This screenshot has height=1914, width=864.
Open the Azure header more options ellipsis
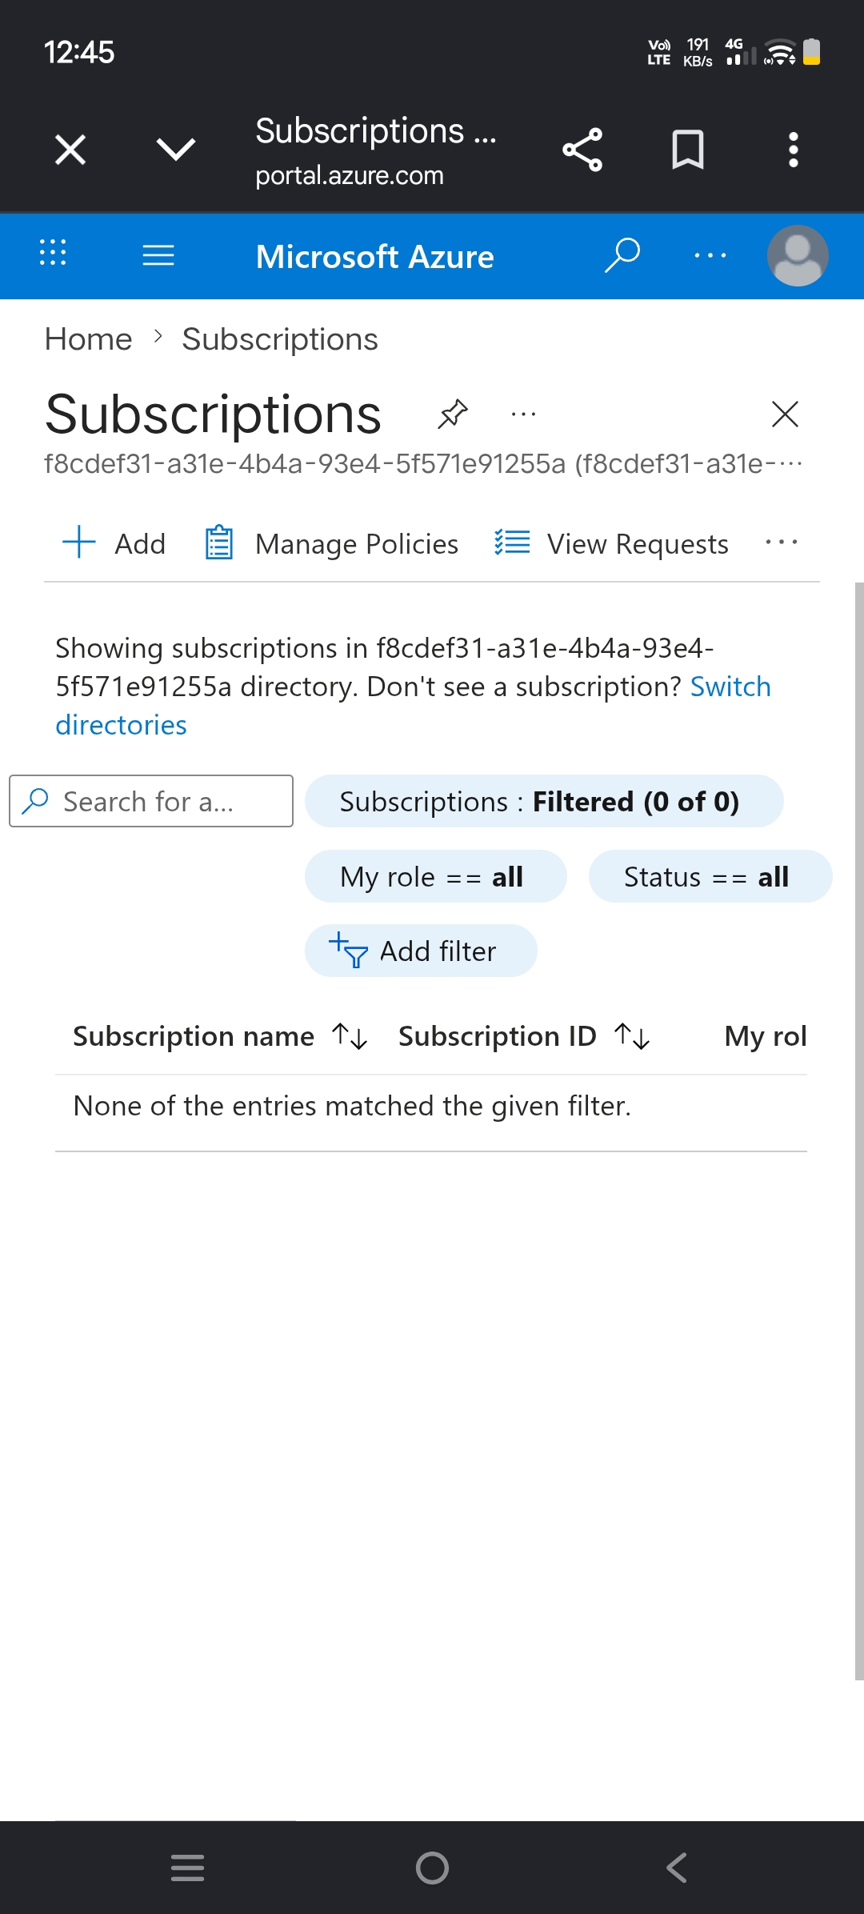(x=710, y=256)
